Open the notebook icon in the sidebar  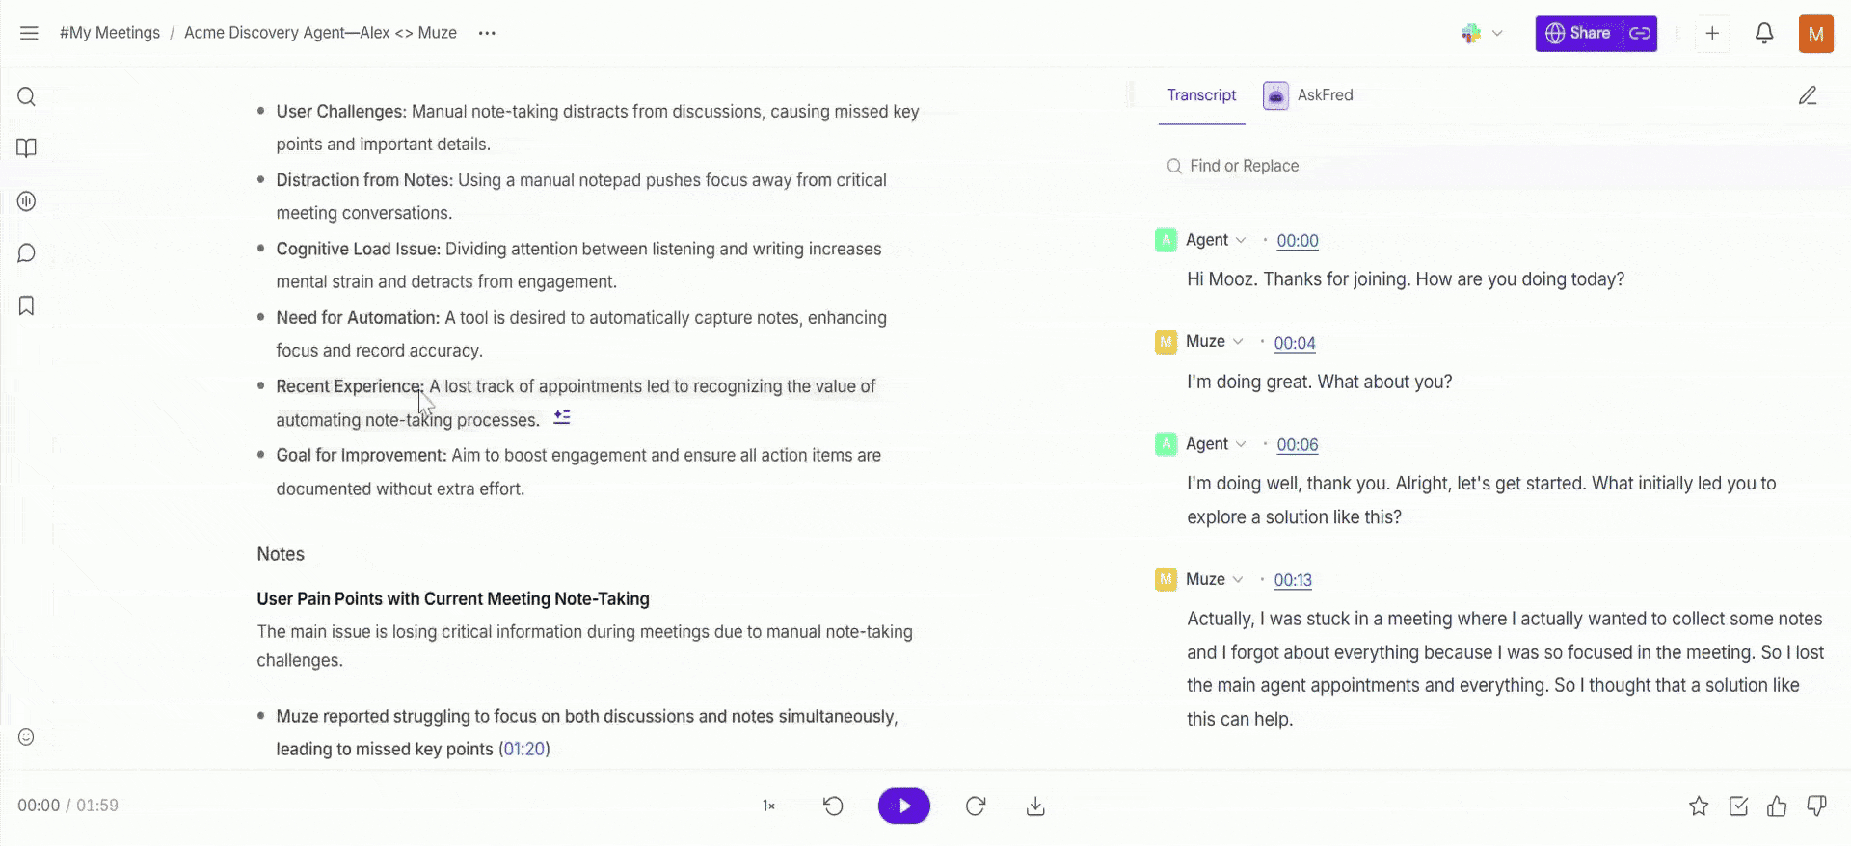(27, 148)
